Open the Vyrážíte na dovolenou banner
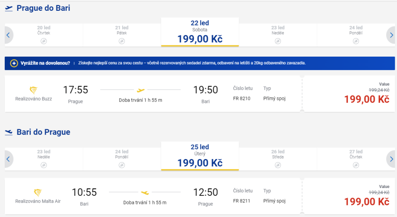Image resolution: width=397 pixels, height=217 pixels. pos(199,63)
